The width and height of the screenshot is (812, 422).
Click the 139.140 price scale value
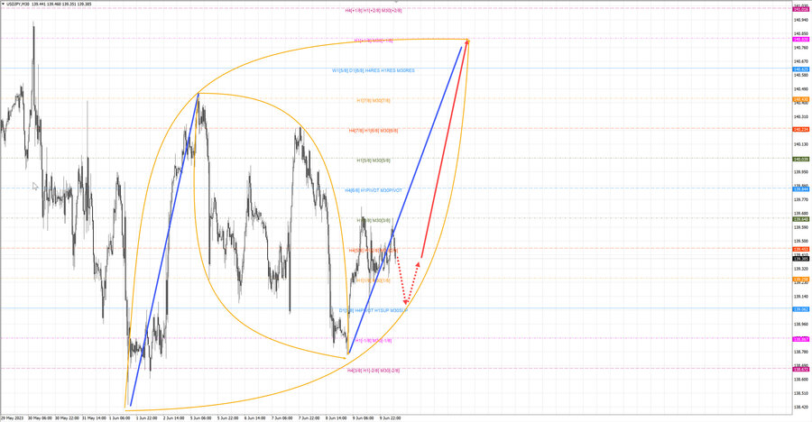800,297
